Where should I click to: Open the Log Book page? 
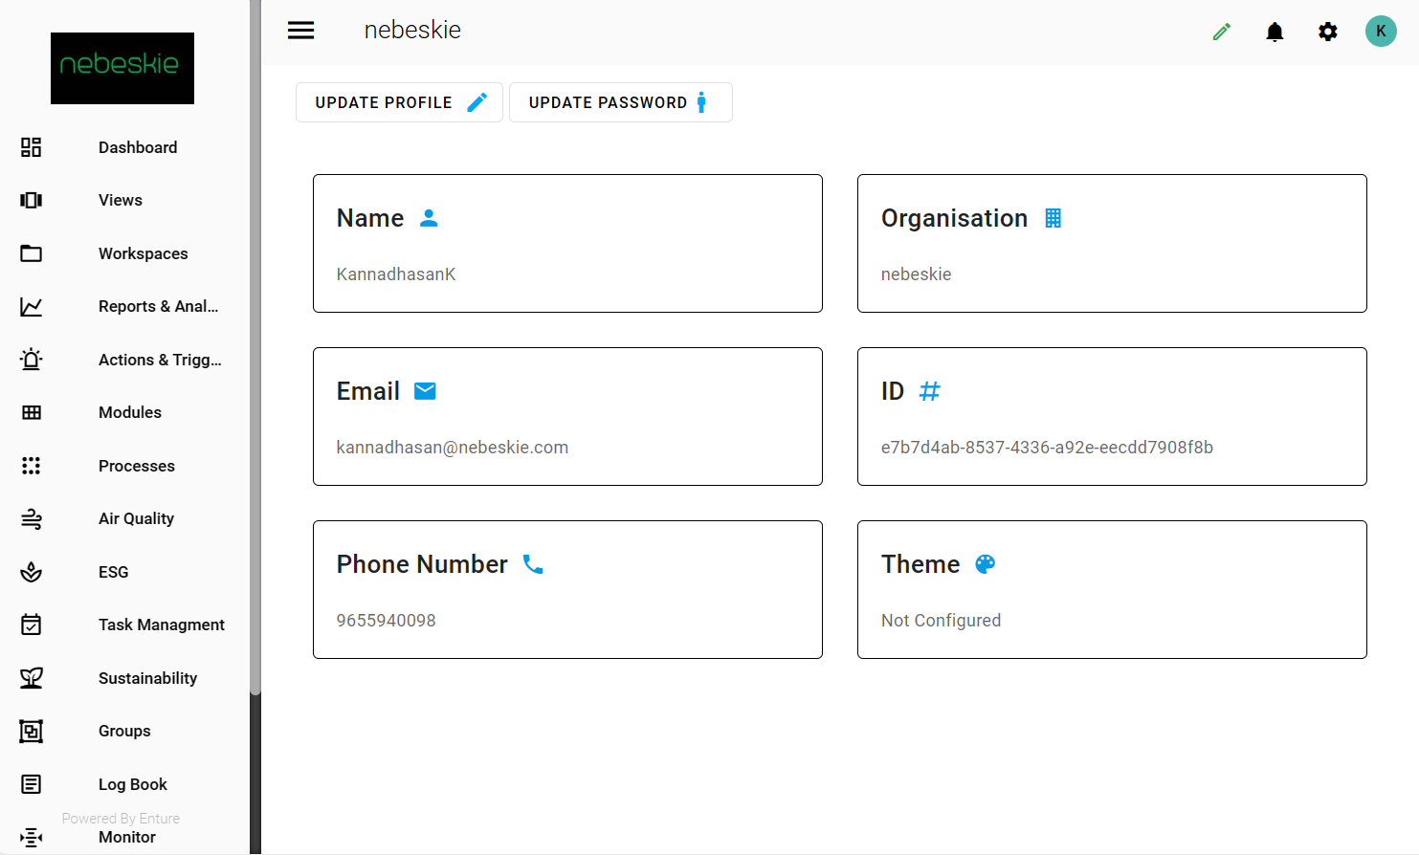(x=133, y=784)
